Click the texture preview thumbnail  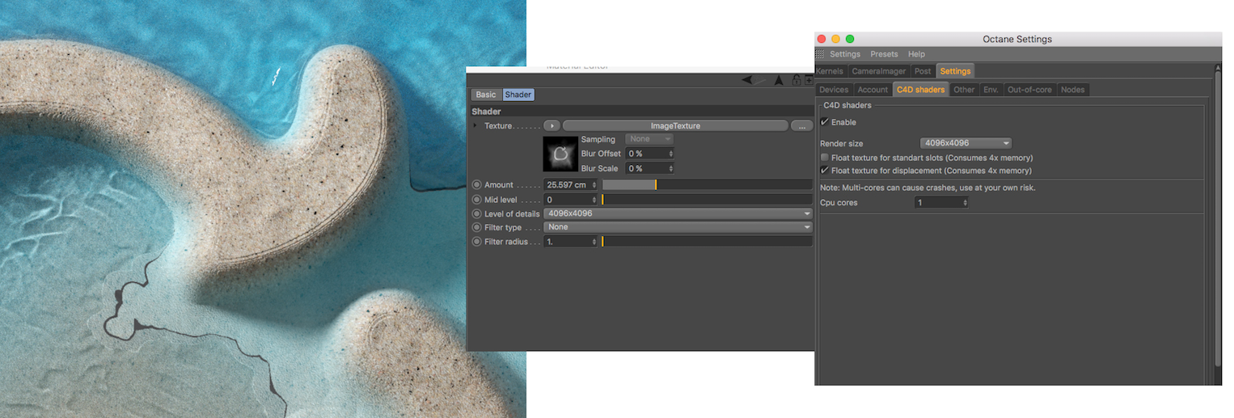pos(560,154)
